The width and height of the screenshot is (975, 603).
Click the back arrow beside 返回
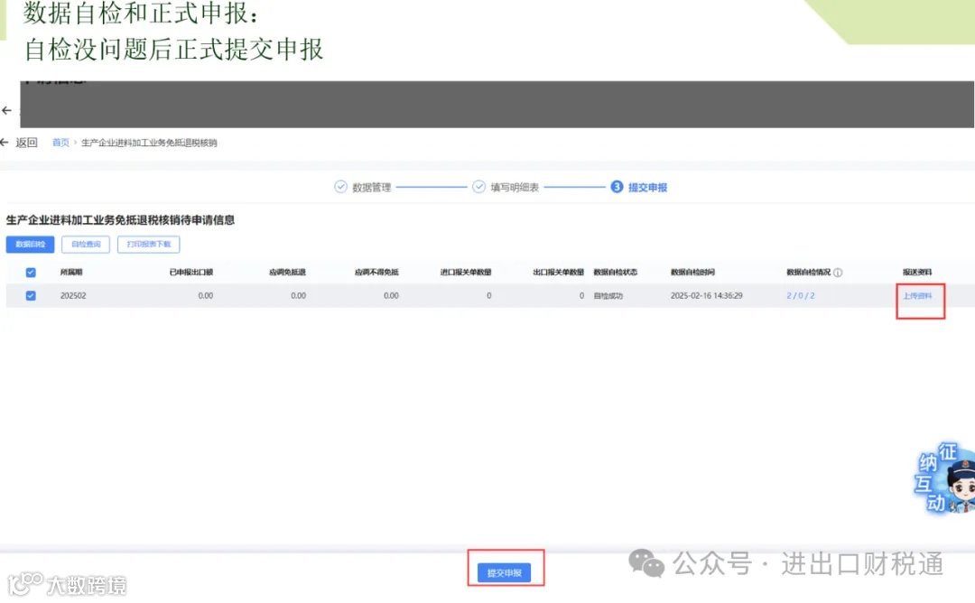pos(4,143)
